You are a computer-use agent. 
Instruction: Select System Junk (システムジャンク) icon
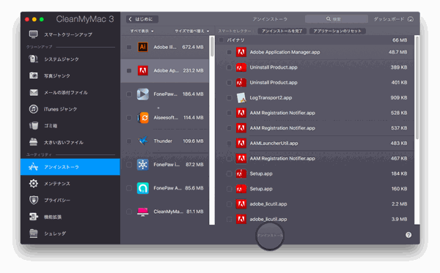(34, 59)
